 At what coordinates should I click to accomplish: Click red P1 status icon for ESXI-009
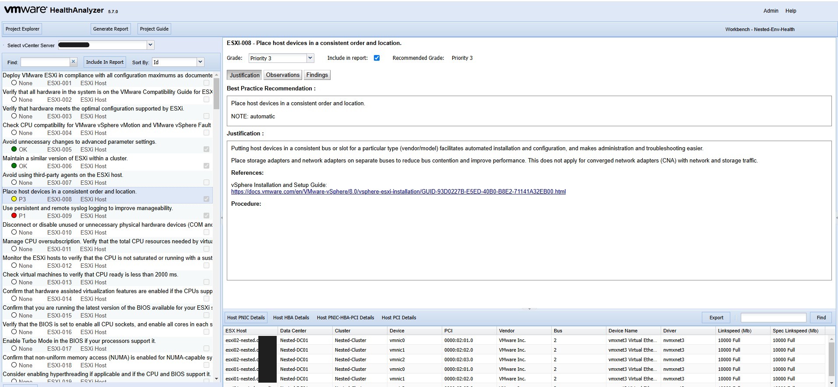14,216
